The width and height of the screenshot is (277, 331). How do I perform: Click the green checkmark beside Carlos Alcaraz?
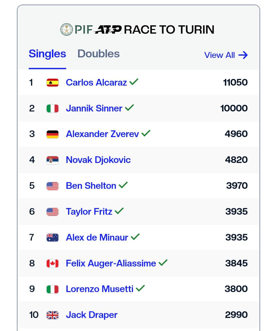point(134,82)
